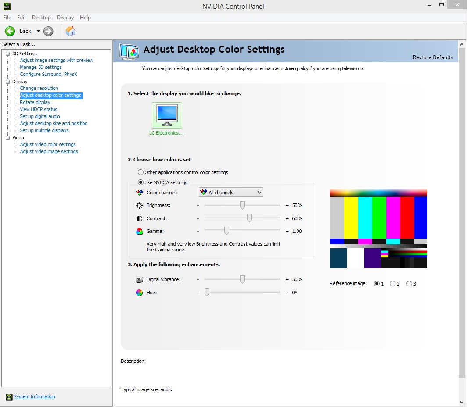Screen dimensions: 467x407
Task: Click the Back button label
Action: click(25, 31)
